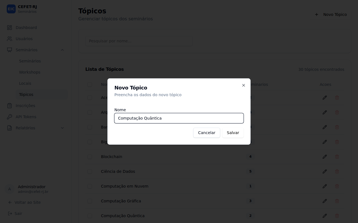Edit the Blockchain topic pencil icon
The image size is (358, 223).
pyautogui.click(x=325, y=157)
